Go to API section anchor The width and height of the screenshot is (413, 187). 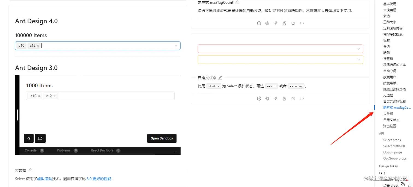click(381, 133)
